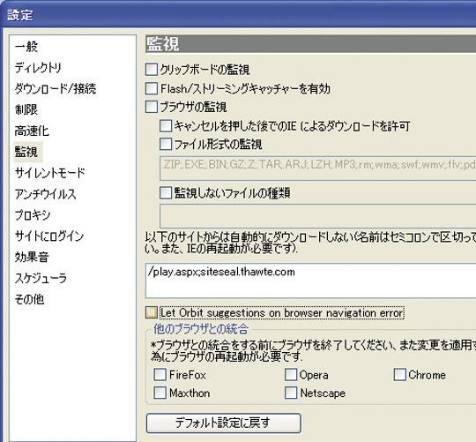This screenshot has height=442, width=476.
Task: Open アンチウイルス settings category
Action: pos(46,194)
